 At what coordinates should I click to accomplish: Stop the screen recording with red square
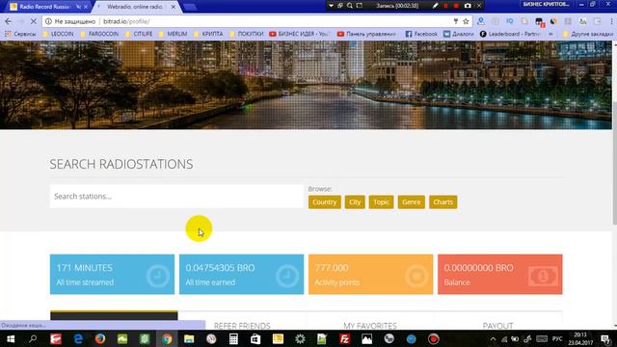coord(456,6)
